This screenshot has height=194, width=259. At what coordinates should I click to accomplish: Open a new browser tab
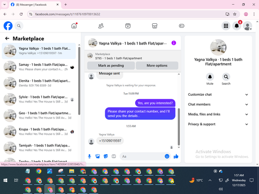[66, 5]
